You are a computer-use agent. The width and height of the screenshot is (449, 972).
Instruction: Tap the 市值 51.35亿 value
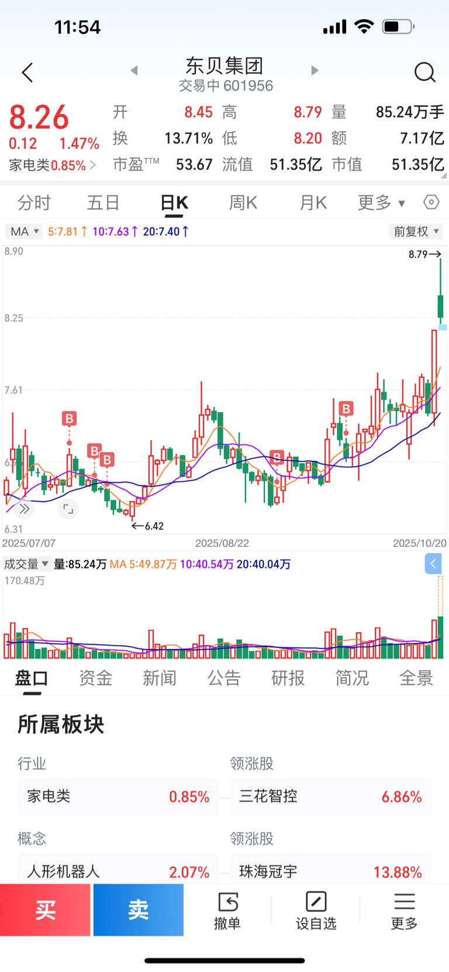[x=418, y=165]
